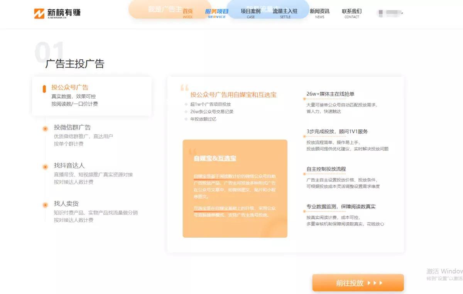463x294 pixels.
Task: Click the orange marker beside 投公众号广告
Action: coord(44,89)
